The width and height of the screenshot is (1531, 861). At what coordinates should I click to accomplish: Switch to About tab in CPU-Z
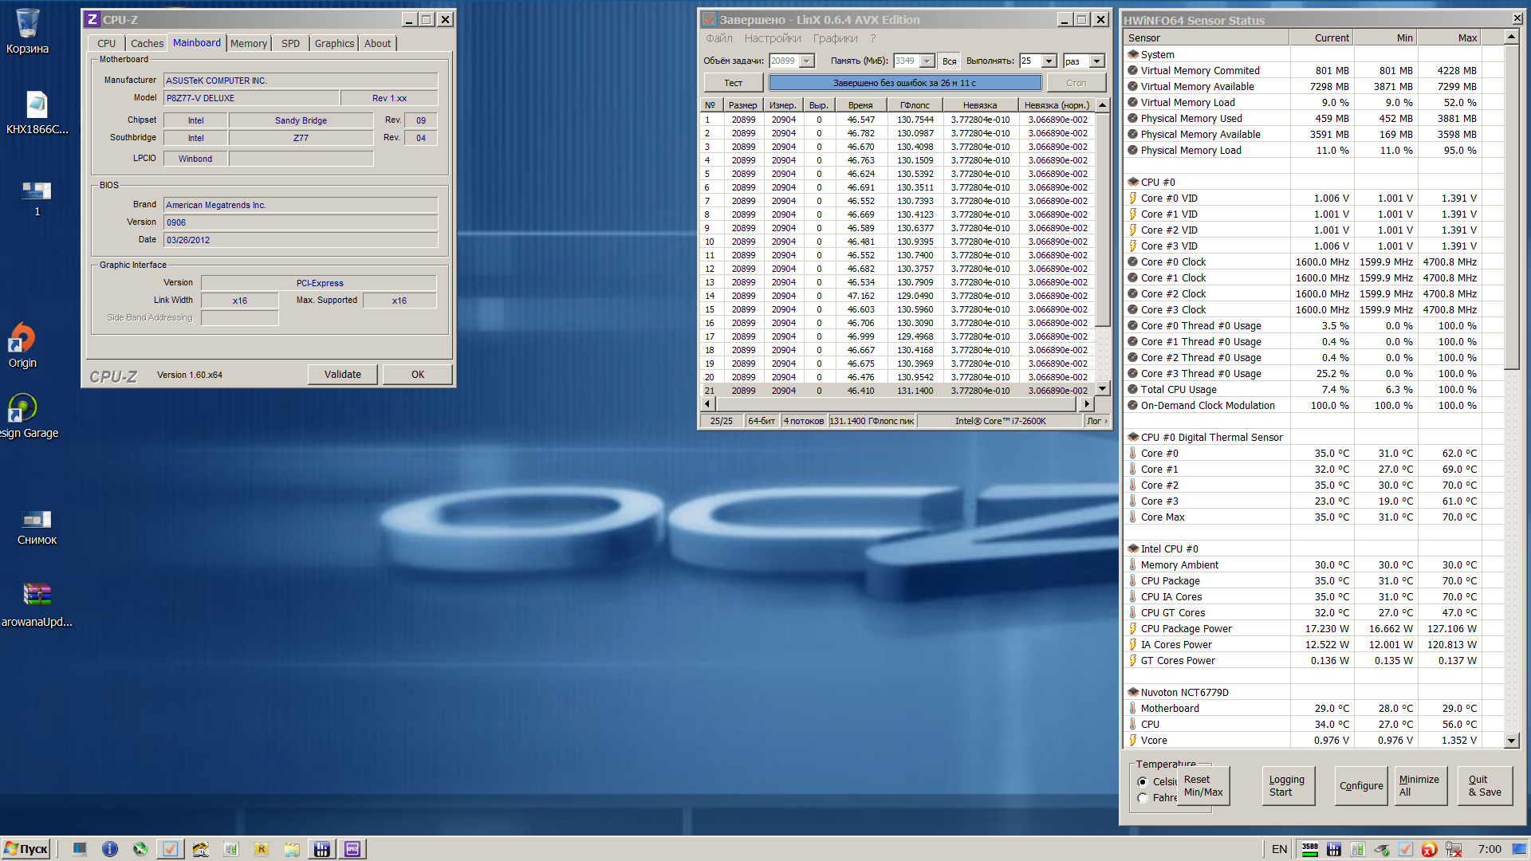pos(377,43)
